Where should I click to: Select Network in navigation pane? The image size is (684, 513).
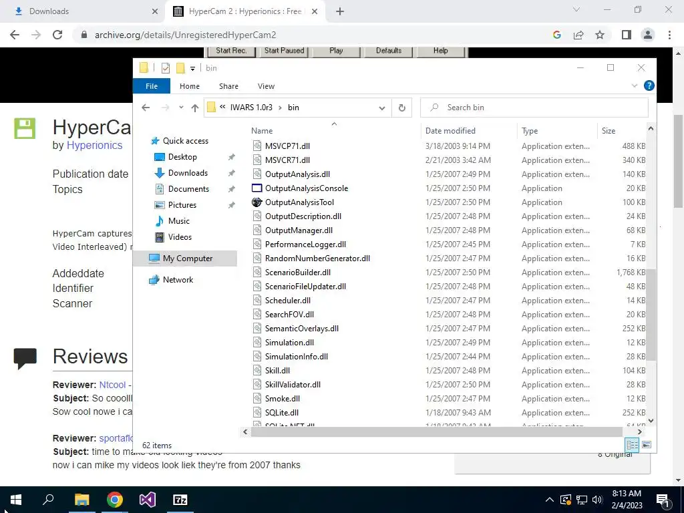click(178, 280)
